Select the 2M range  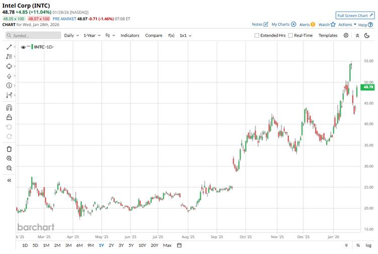click(57, 245)
